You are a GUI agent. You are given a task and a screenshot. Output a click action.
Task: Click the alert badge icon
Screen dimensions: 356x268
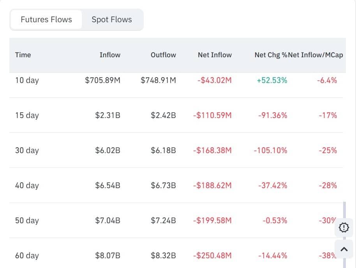pos(344,227)
